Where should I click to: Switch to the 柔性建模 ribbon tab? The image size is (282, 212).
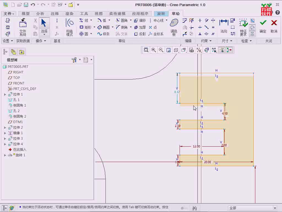click(x=117, y=14)
